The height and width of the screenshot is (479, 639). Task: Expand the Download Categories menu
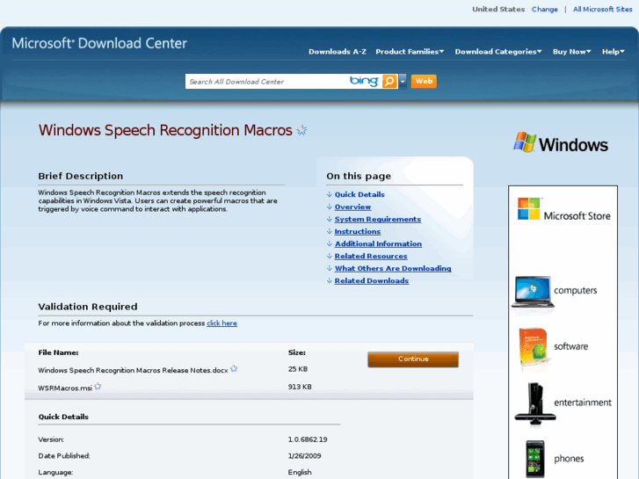pos(498,52)
